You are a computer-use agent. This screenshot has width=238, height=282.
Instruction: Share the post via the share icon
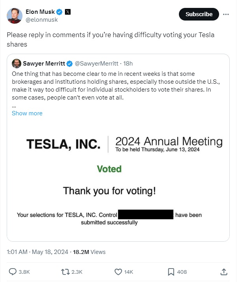tap(223, 272)
